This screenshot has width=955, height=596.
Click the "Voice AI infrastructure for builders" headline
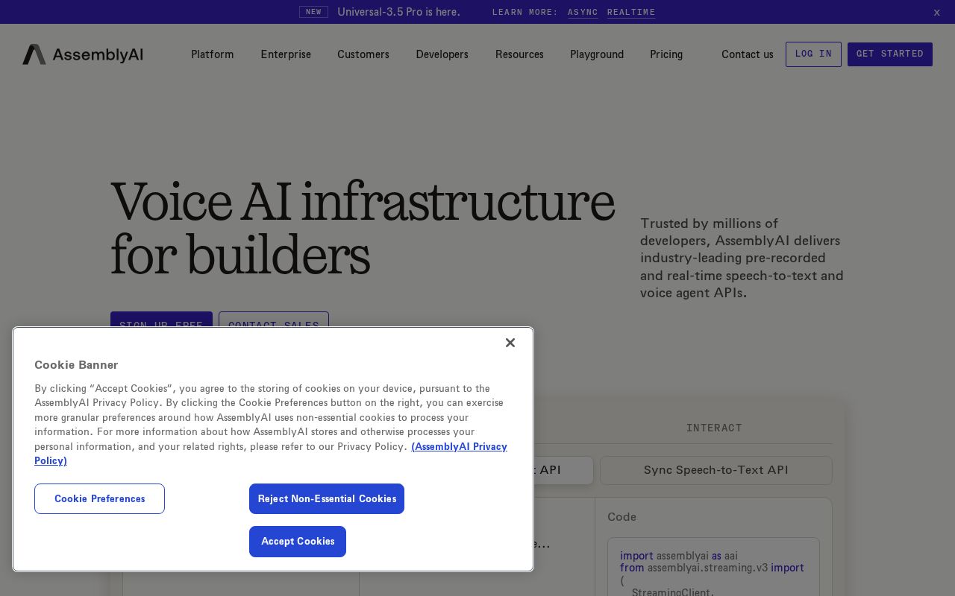click(363, 228)
